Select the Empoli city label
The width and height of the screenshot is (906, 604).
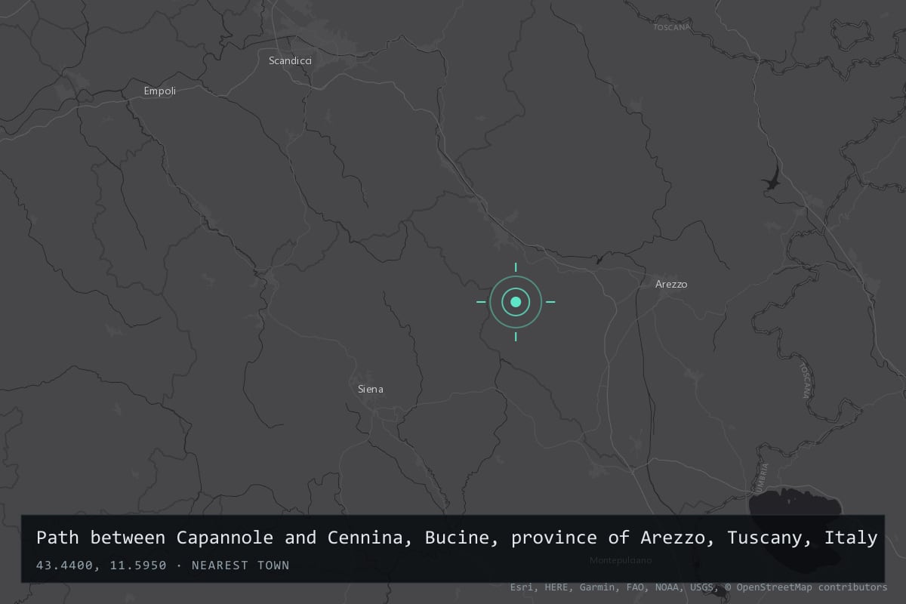pos(160,91)
